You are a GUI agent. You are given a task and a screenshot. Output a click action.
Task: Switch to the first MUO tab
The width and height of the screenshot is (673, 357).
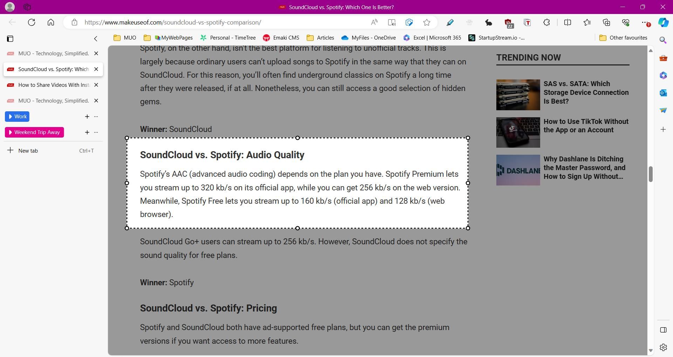pyautogui.click(x=53, y=53)
